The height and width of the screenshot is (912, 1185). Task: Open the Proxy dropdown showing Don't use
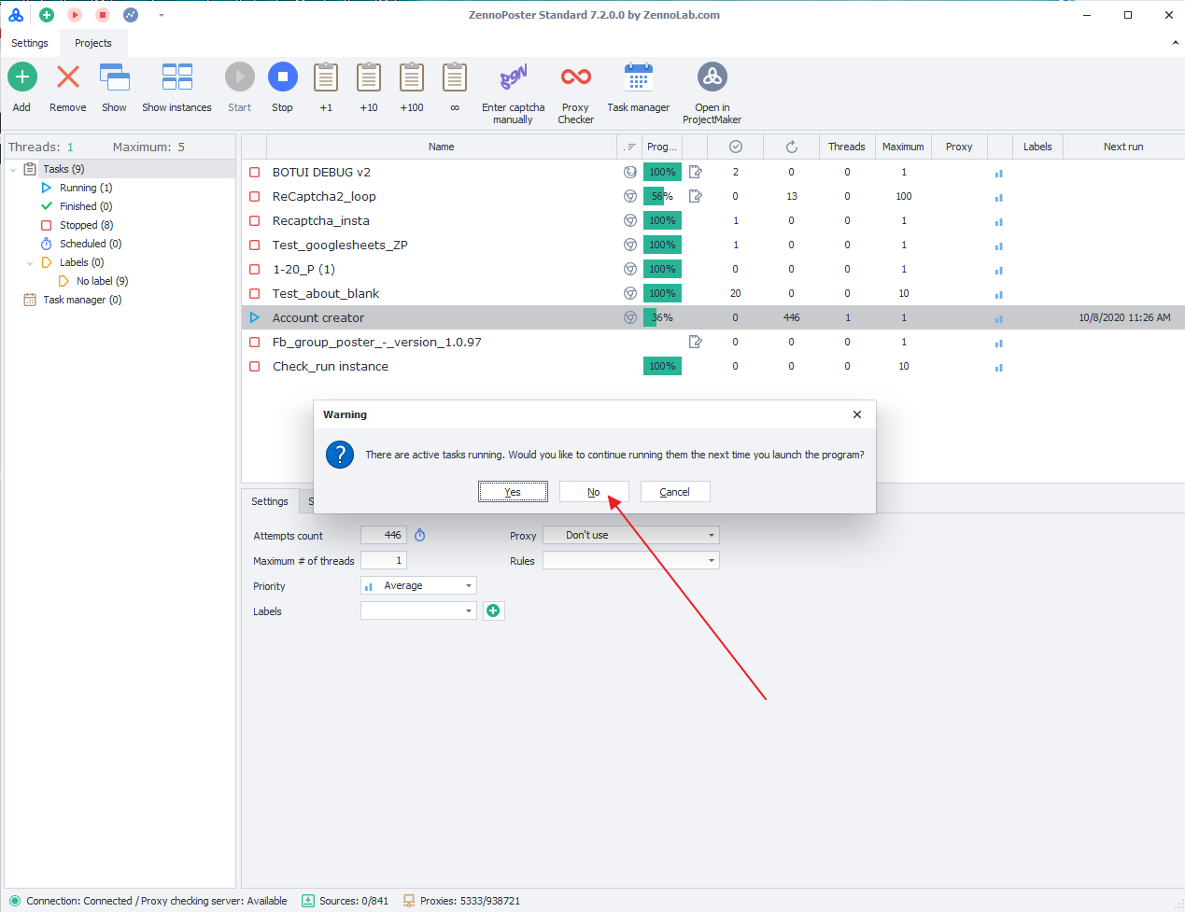630,536
